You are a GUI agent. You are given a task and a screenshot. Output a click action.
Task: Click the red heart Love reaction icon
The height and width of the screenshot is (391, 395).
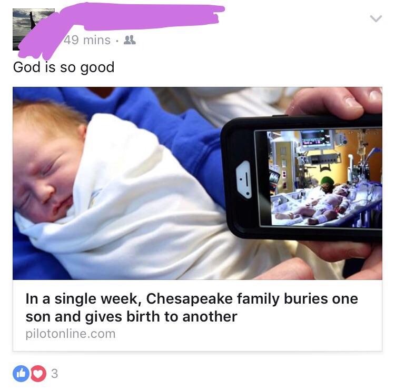point(38,374)
